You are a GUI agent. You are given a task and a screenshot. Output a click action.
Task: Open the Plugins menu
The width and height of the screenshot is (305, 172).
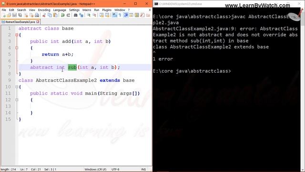click(x=107, y=10)
